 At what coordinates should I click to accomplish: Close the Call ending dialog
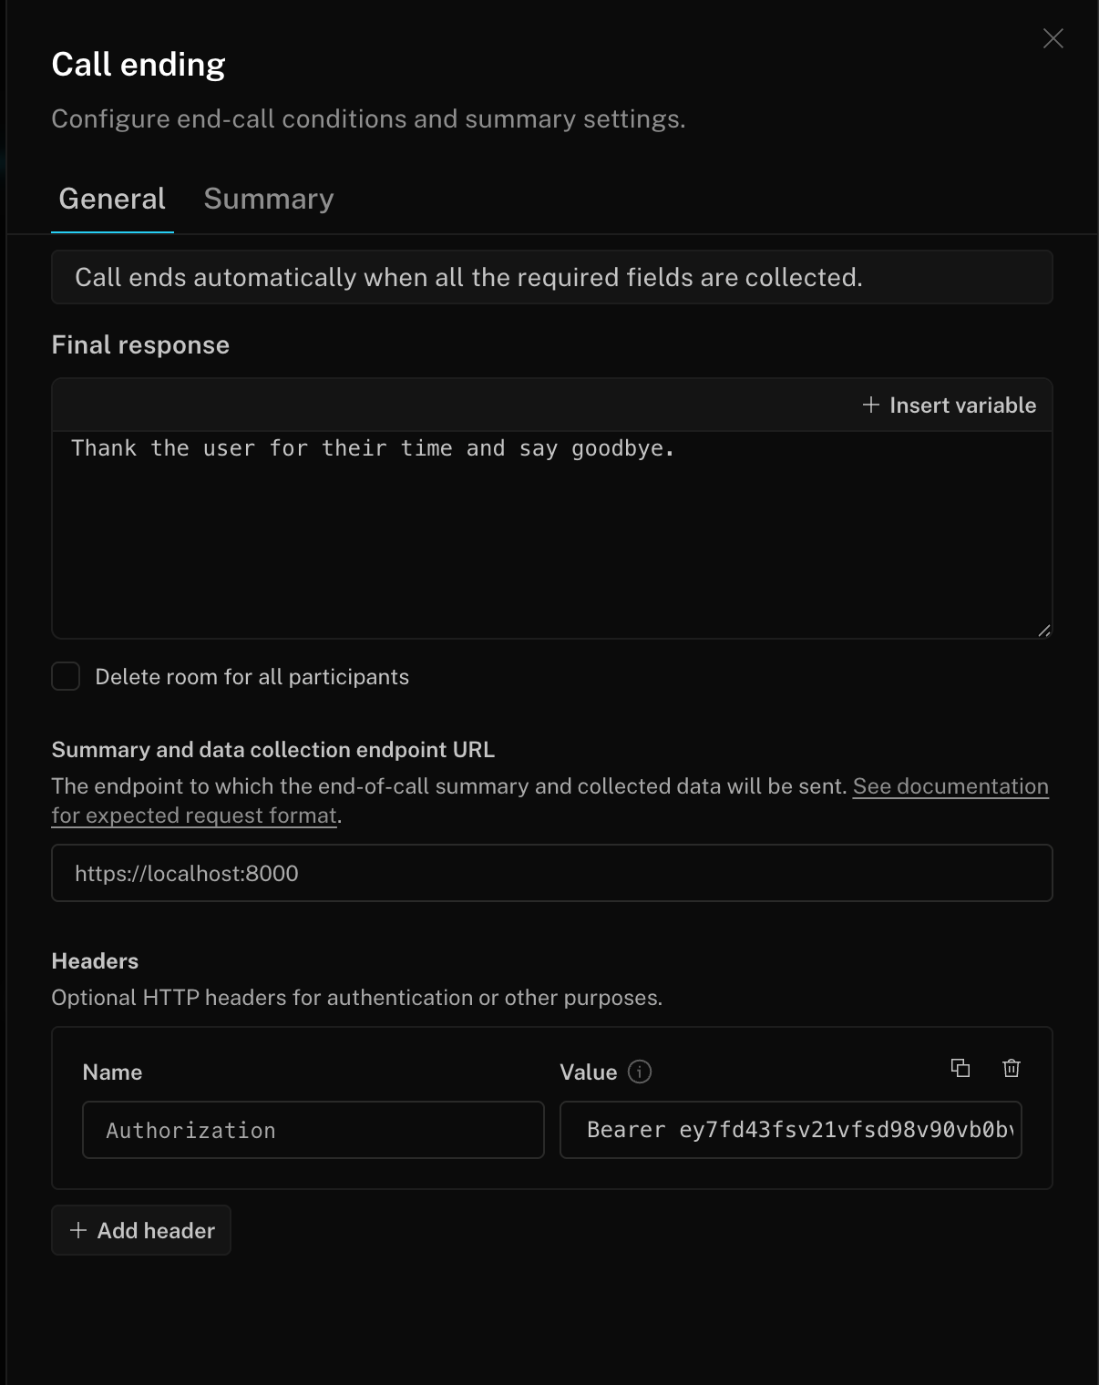point(1053,38)
